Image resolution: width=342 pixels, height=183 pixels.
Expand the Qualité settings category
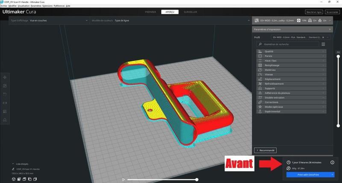[292, 51]
